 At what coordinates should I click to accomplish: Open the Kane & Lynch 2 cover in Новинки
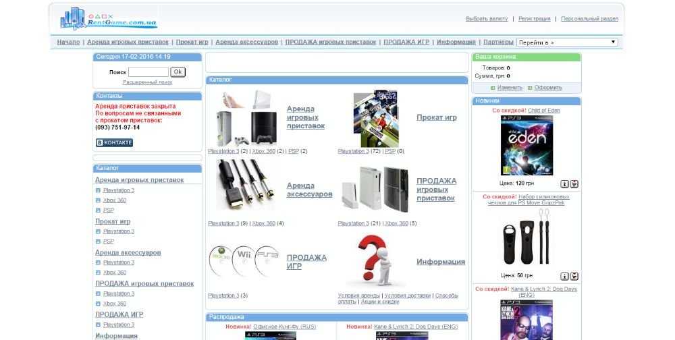pyautogui.click(x=526, y=320)
